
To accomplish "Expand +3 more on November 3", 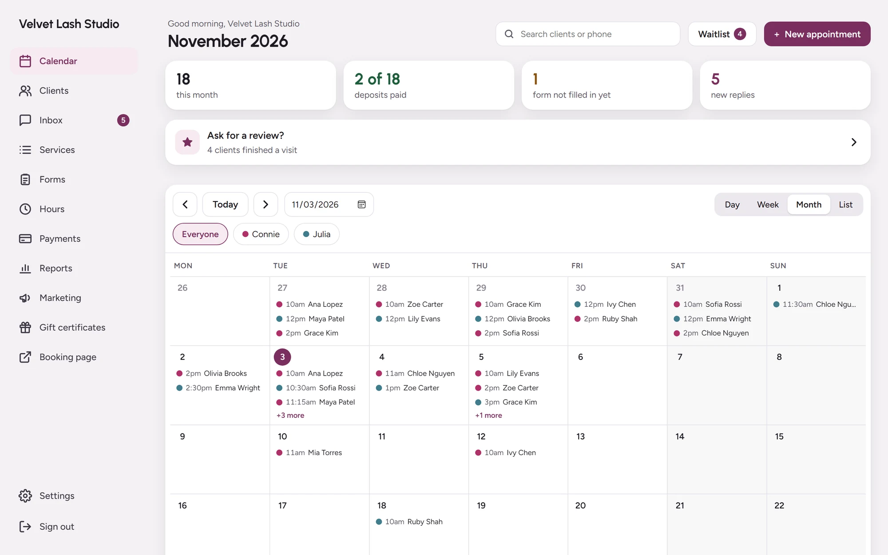I will pos(290,415).
